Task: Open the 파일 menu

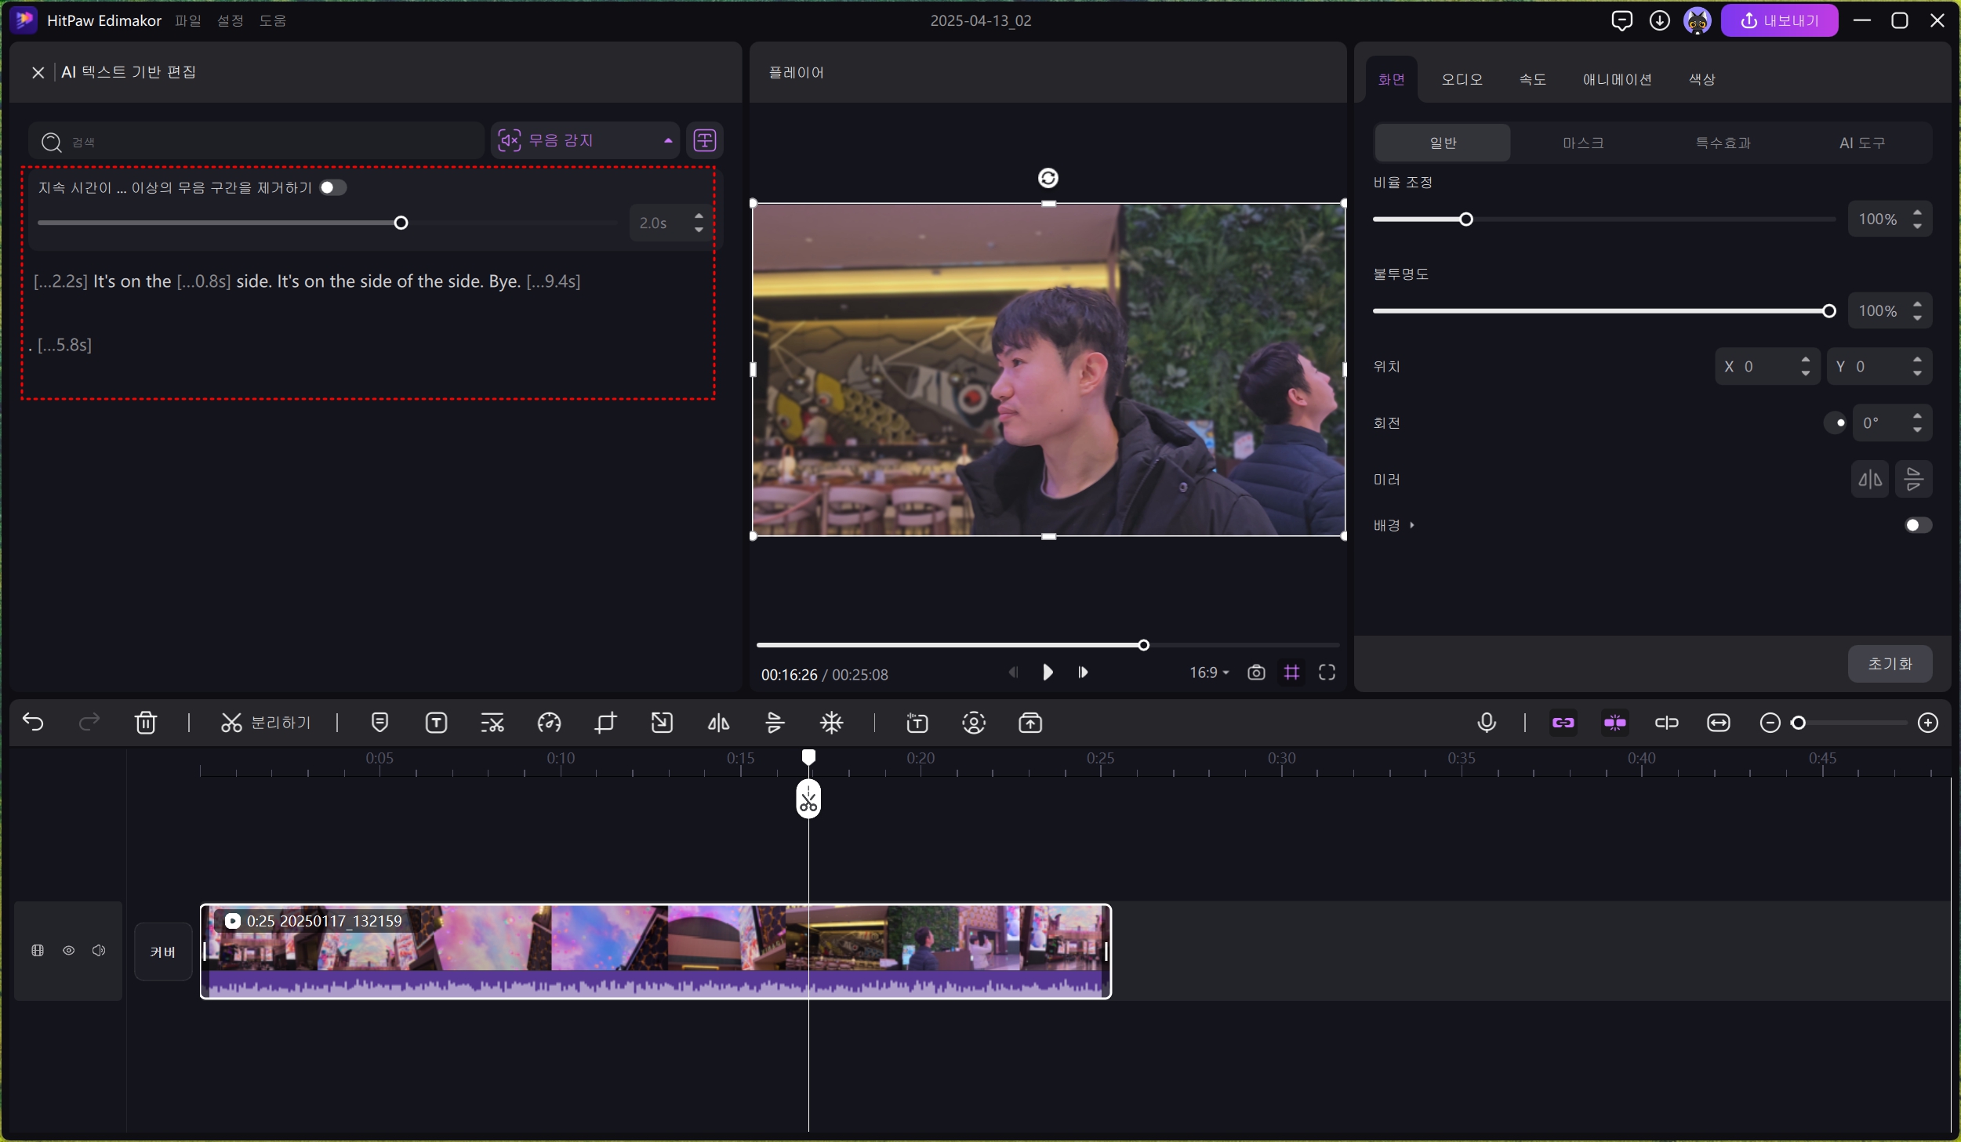Action: point(188,20)
